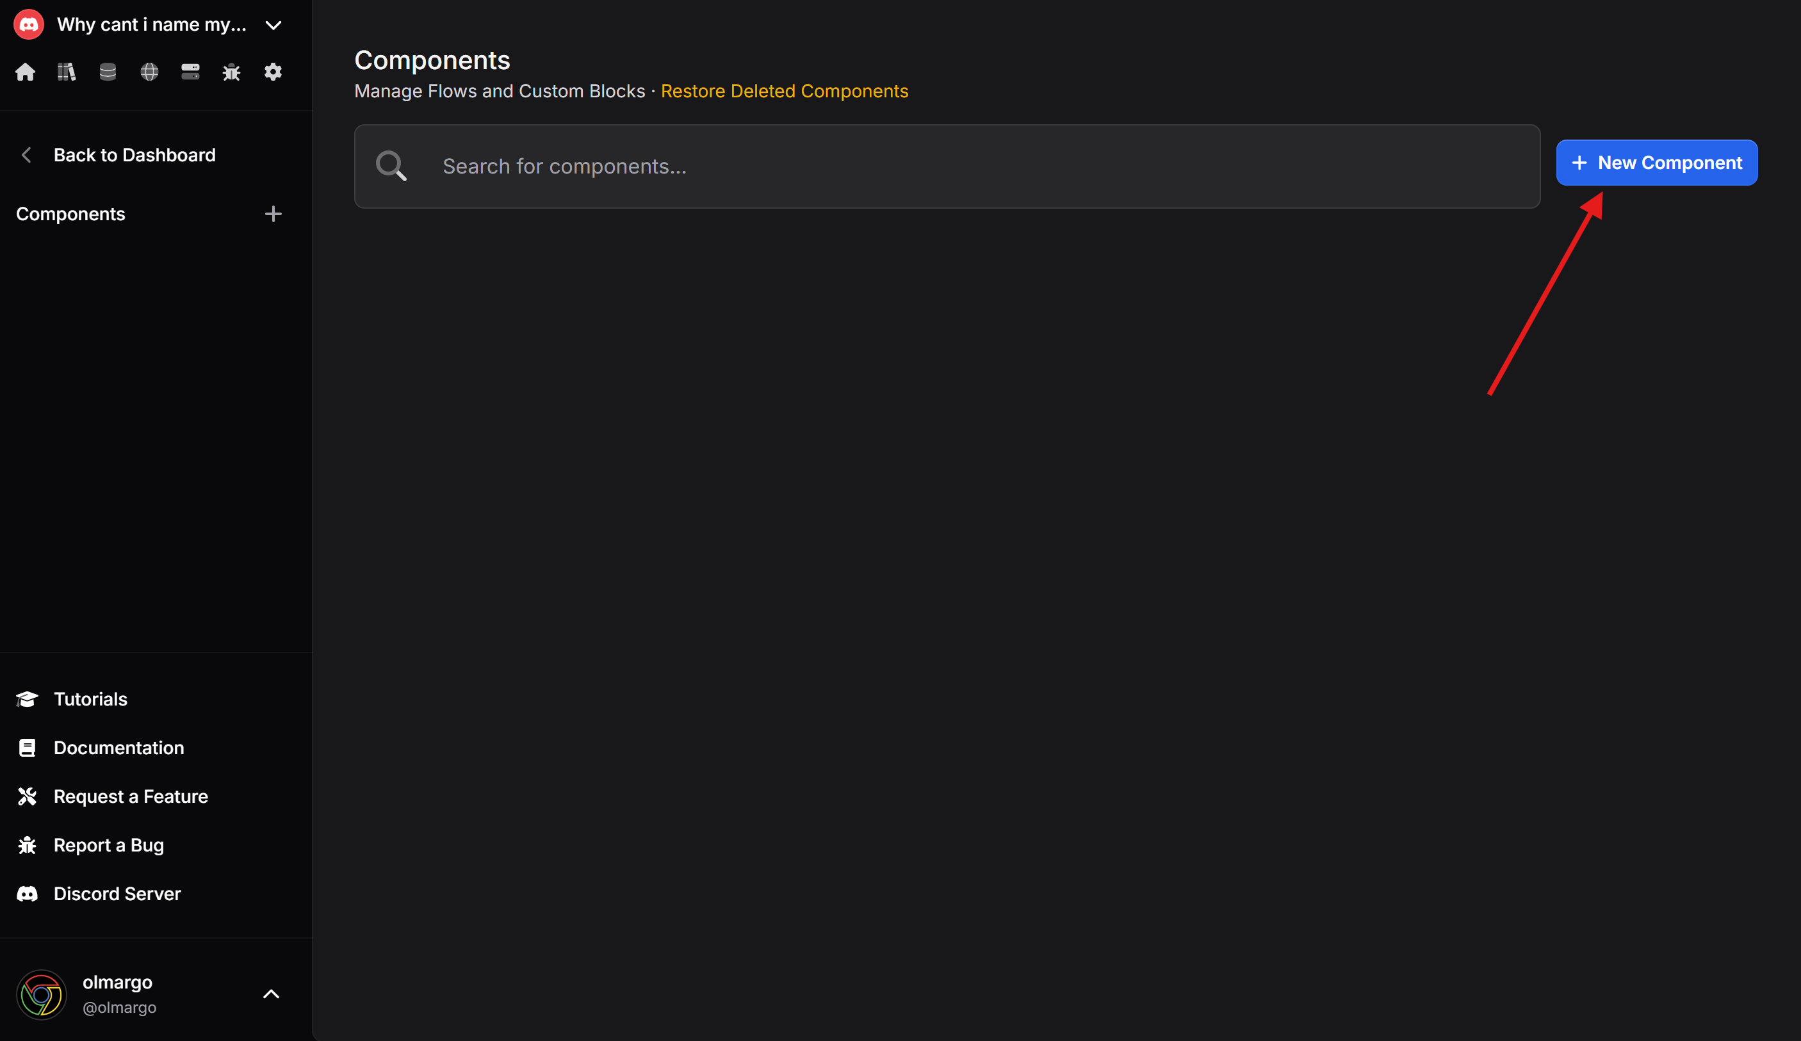Open Report a Bug

[109, 844]
